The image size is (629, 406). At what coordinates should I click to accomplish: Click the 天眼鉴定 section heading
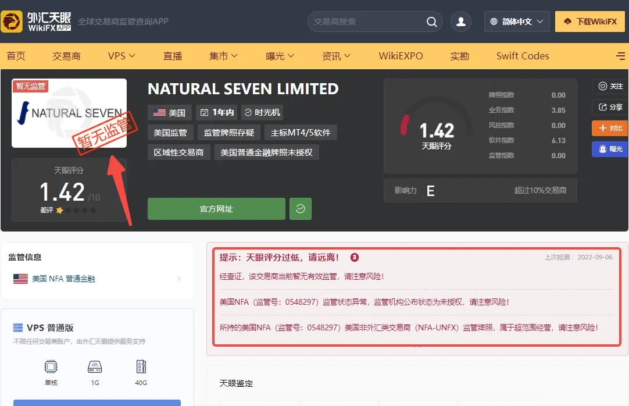[236, 383]
